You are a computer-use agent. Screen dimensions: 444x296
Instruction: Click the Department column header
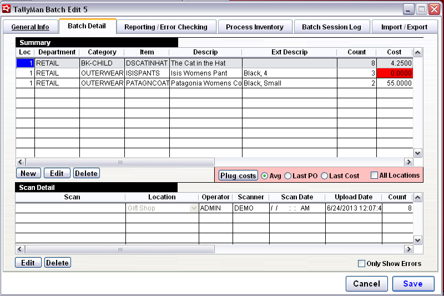(x=57, y=52)
